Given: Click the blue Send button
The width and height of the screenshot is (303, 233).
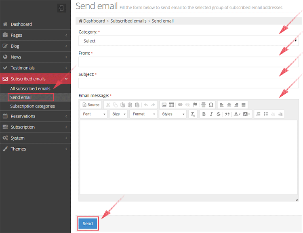Looking at the screenshot, I should point(88,223).
